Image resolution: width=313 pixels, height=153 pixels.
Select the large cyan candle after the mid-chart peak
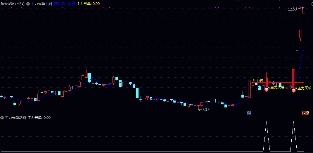point(137,93)
